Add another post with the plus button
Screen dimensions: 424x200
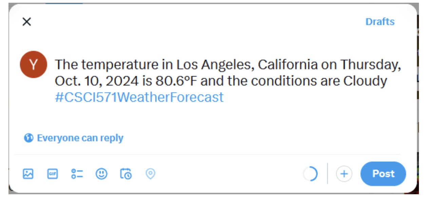344,174
